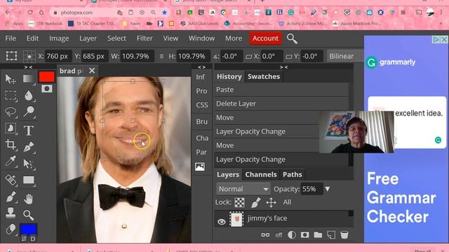Create a new layer
This screenshot has height=252, width=449.
tap(331, 235)
